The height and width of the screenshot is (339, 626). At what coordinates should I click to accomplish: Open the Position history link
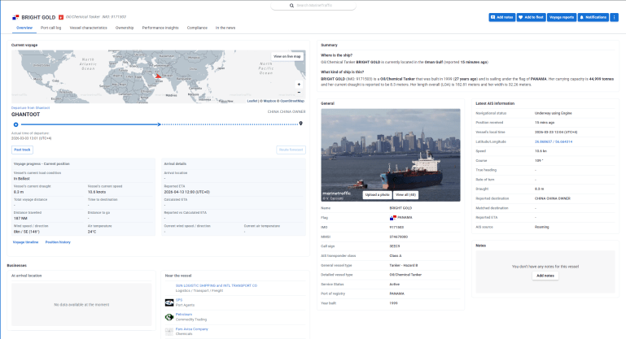tap(57, 242)
